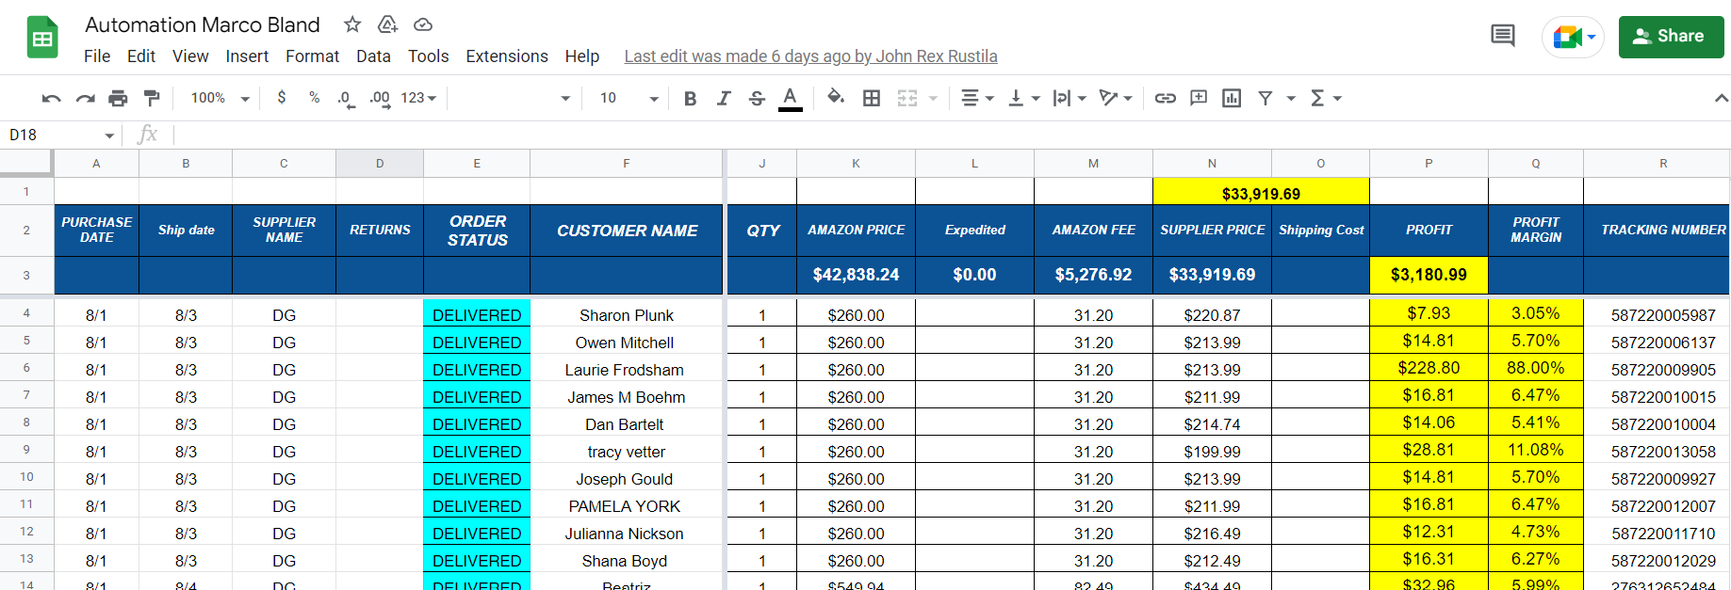This screenshot has height=590, width=1731.
Task: Print the spreadsheet
Action: pyautogui.click(x=118, y=98)
